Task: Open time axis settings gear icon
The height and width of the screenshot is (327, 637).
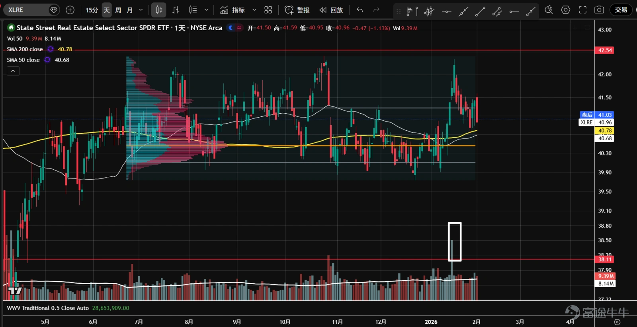Action: click(617, 322)
